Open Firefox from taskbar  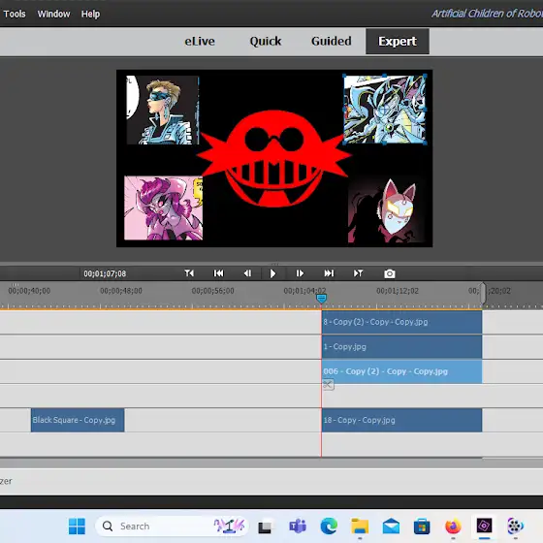453,527
